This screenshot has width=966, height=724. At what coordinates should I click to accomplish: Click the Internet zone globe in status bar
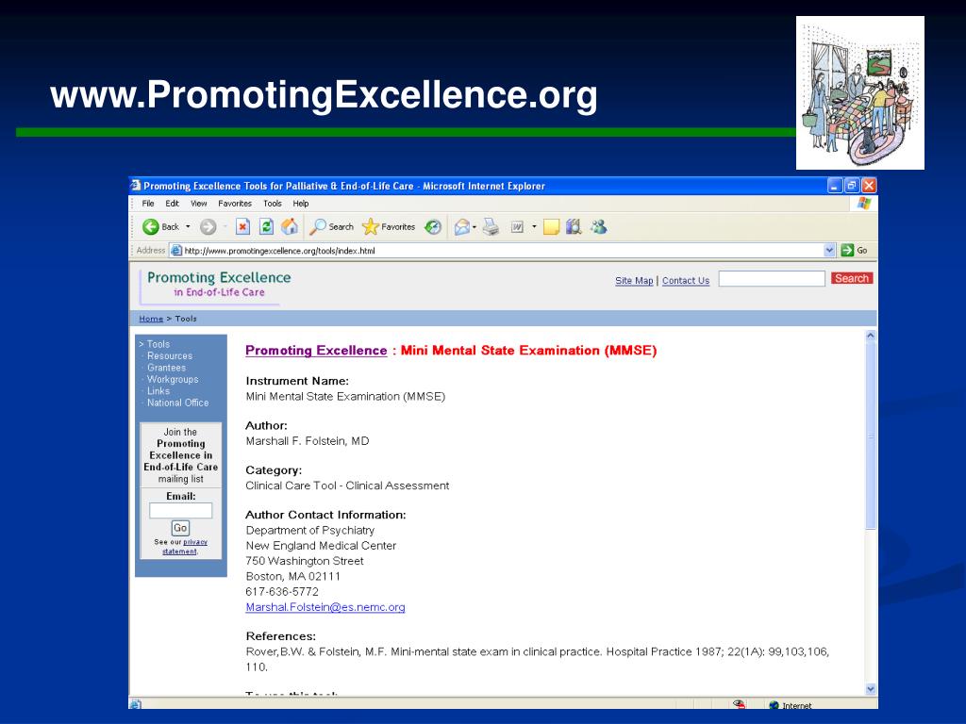point(774,705)
